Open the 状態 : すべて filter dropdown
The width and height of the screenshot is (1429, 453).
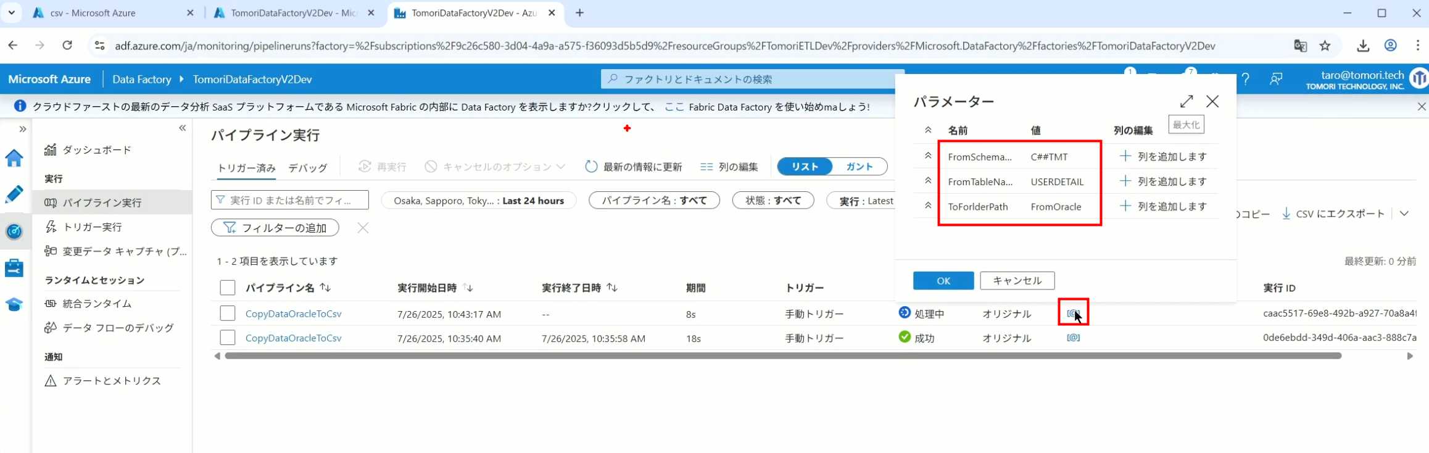pos(772,201)
